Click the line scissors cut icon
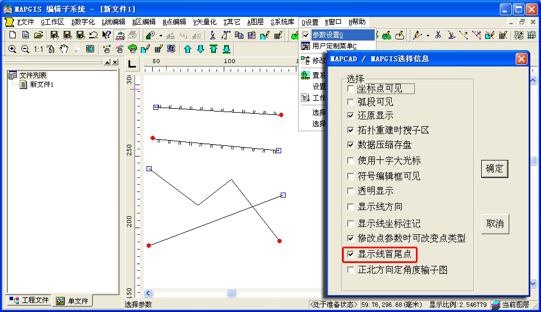This screenshot has height=312, width=541. pyautogui.click(x=438, y=35)
